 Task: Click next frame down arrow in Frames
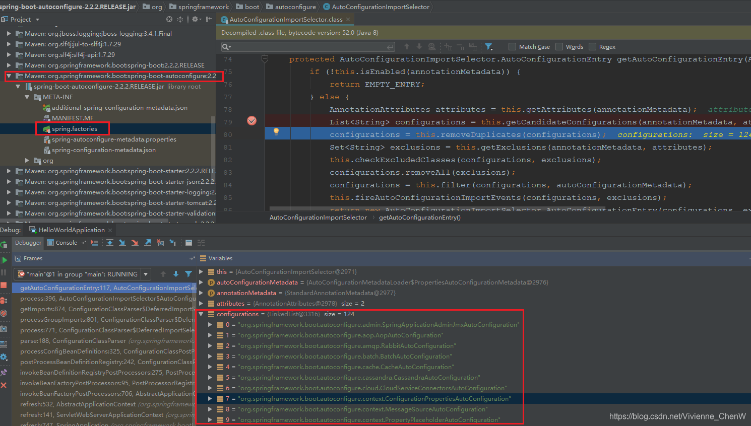coord(176,274)
